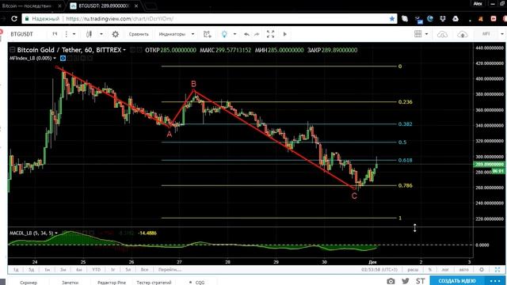The image size is (507, 285).
Task: Undo the last chart action
Action: [x=246, y=34]
